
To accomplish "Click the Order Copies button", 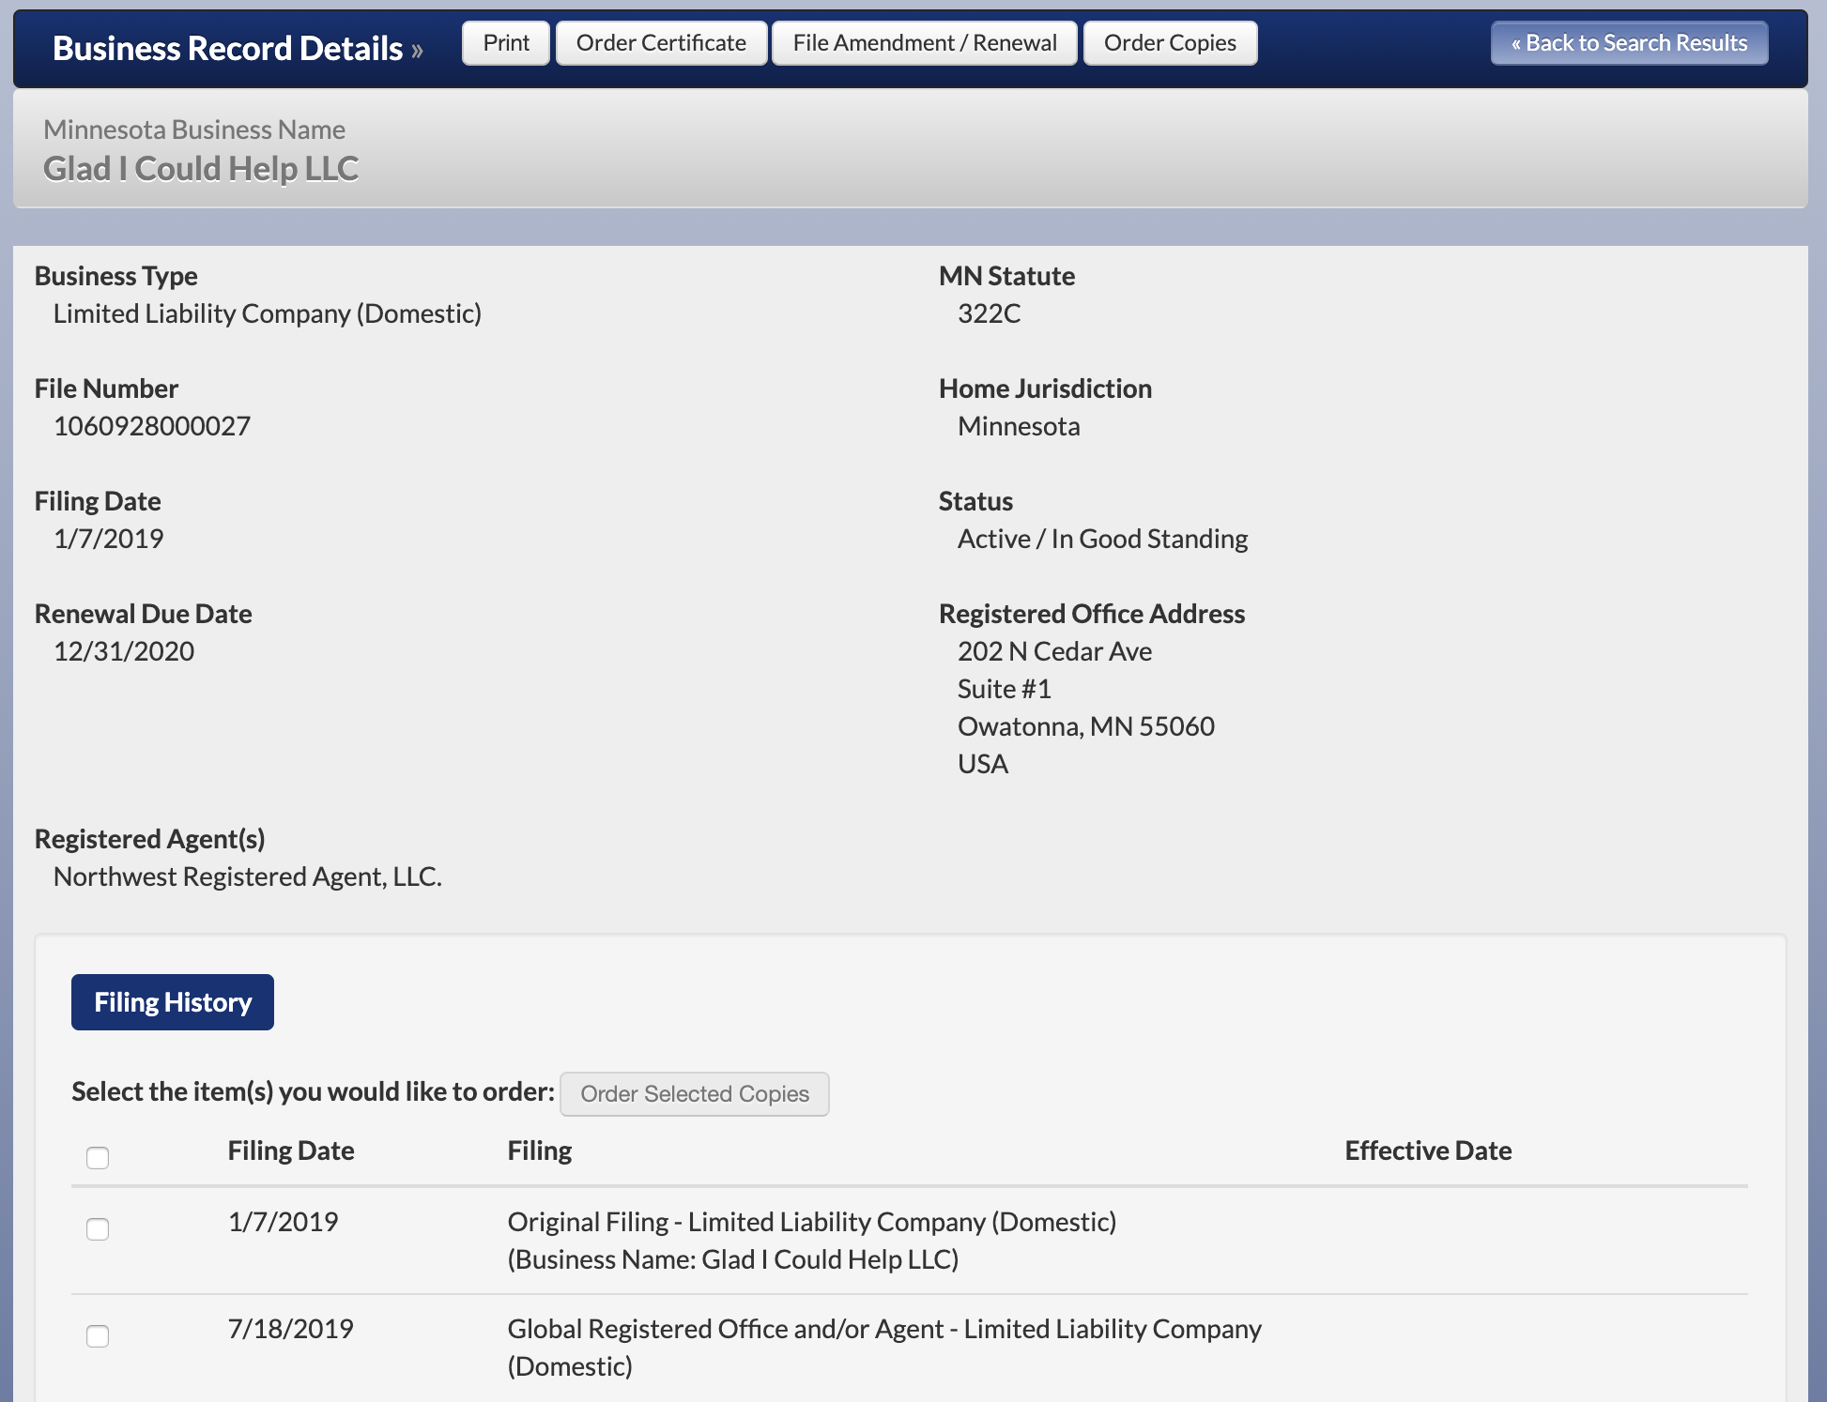I will click(1170, 43).
